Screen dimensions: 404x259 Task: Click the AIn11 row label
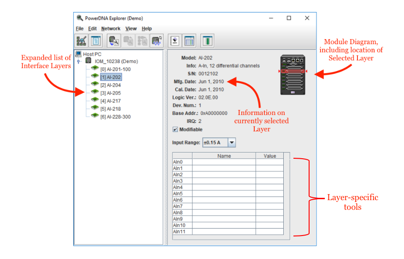[182, 231]
